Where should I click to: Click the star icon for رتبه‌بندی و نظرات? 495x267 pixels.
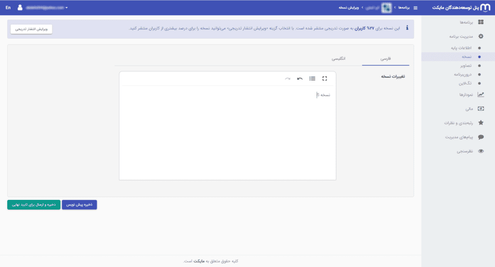(x=481, y=123)
